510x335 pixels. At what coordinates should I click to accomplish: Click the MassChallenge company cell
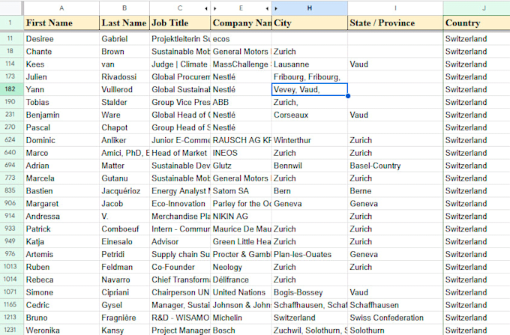[241, 64]
